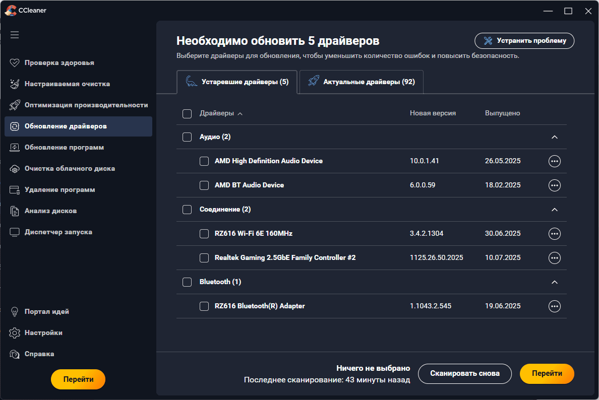Click the cloud icon for Очистка облачного диска
599x400 pixels.
pyautogui.click(x=15, y=169)
